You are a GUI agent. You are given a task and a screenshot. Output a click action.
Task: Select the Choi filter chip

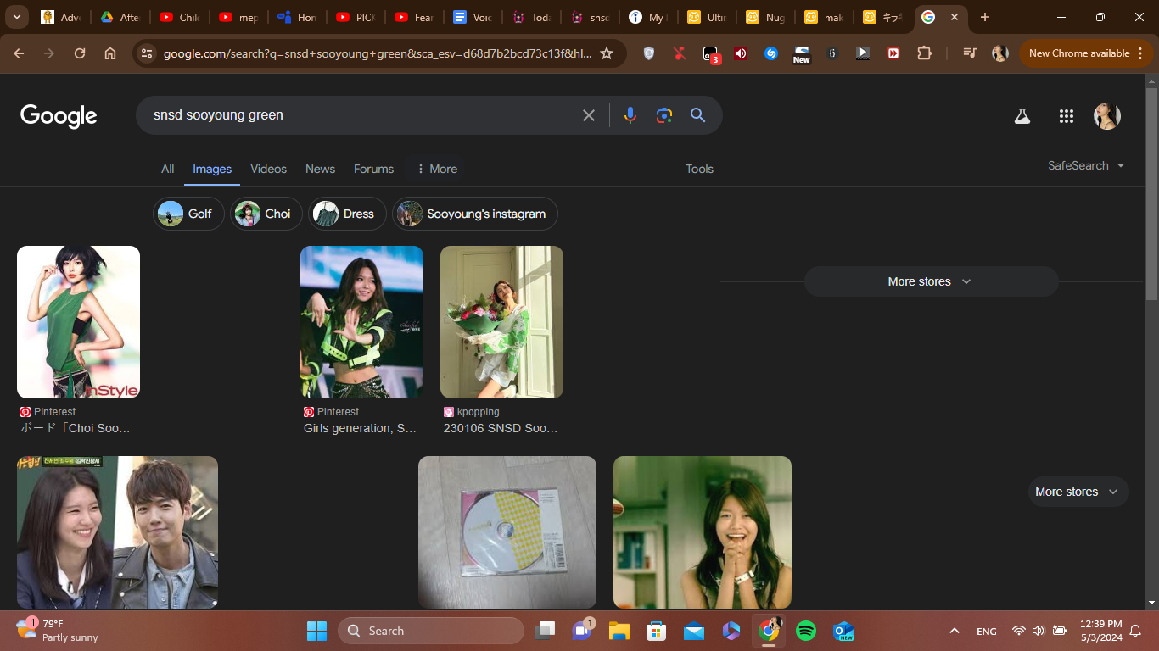[266, 214]
